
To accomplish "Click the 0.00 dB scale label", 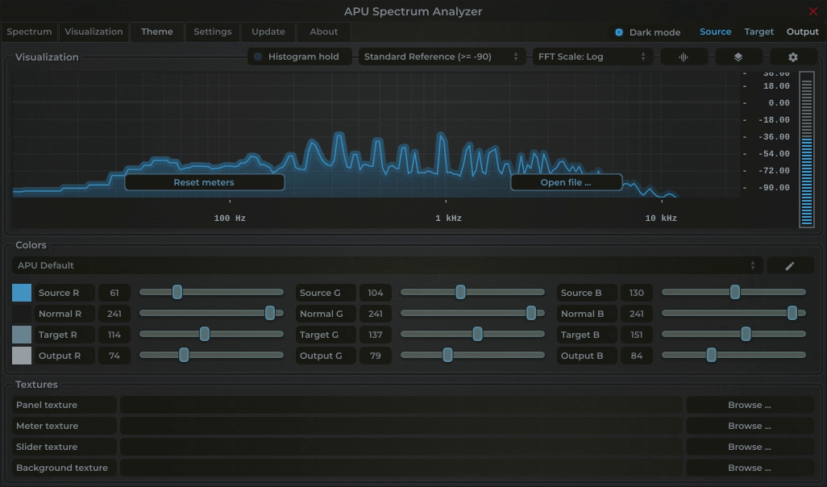I will (779, 103).
